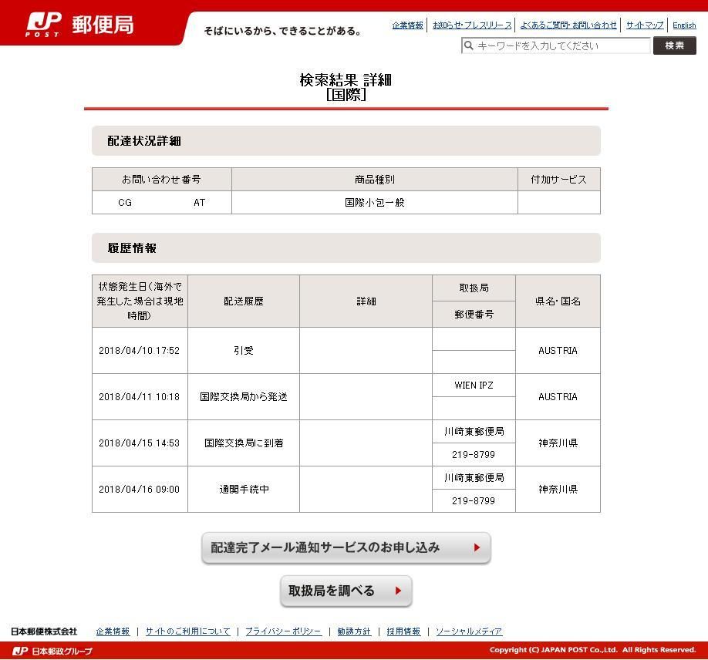Select the 国際小包一般 product type cell

pos(375,203)
